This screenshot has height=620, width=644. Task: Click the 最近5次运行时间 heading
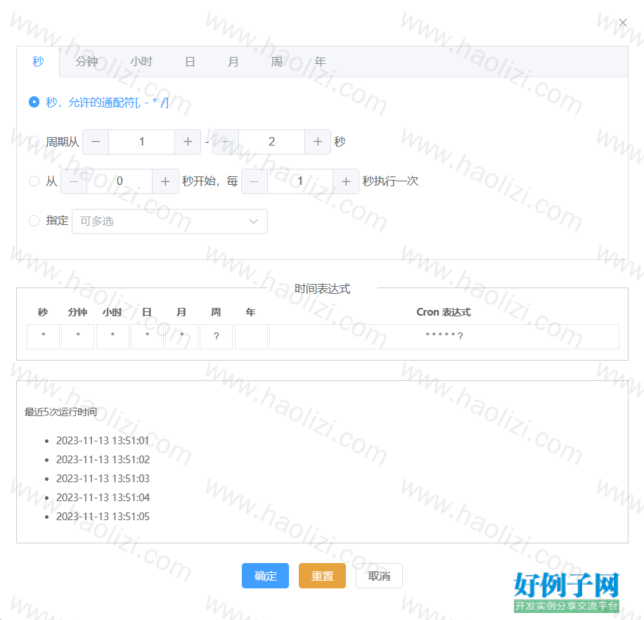pos(60,412)
